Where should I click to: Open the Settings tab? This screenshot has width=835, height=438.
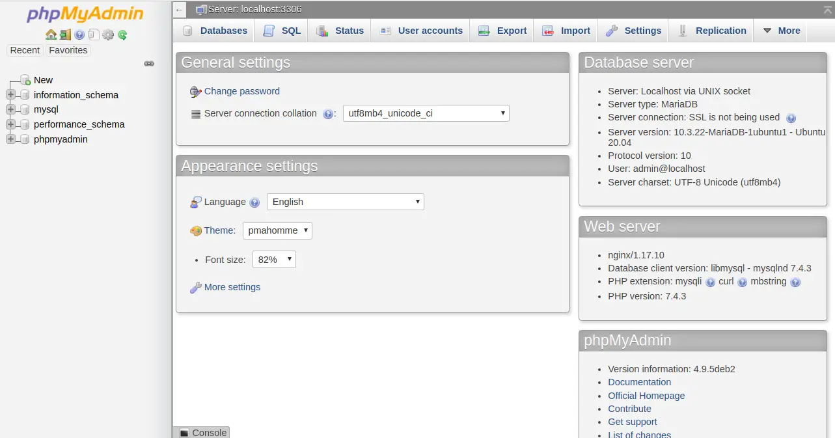634,31
